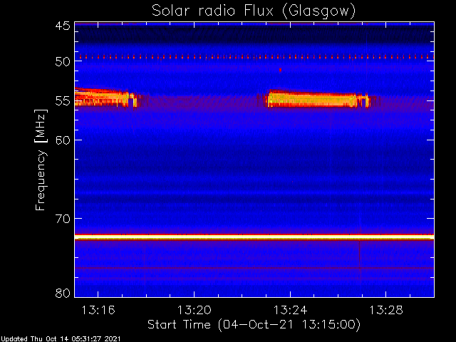Click the '13:28' time tick label

[386, 310]
